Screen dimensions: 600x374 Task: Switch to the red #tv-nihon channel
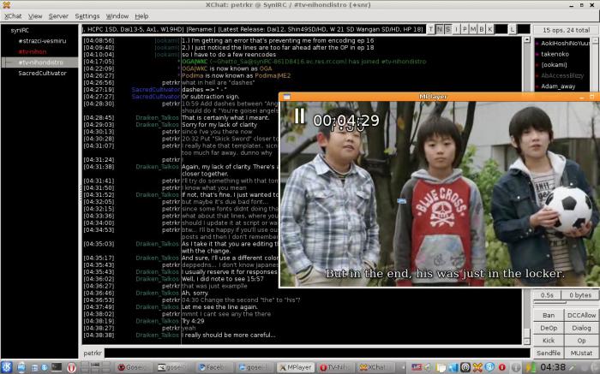33,51
